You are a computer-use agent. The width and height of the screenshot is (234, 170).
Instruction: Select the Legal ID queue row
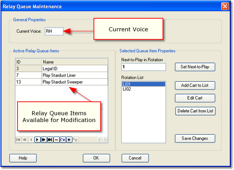click(x=61, y=69)
